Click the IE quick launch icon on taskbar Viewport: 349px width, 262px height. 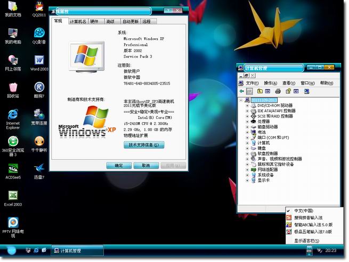point(36,250)
